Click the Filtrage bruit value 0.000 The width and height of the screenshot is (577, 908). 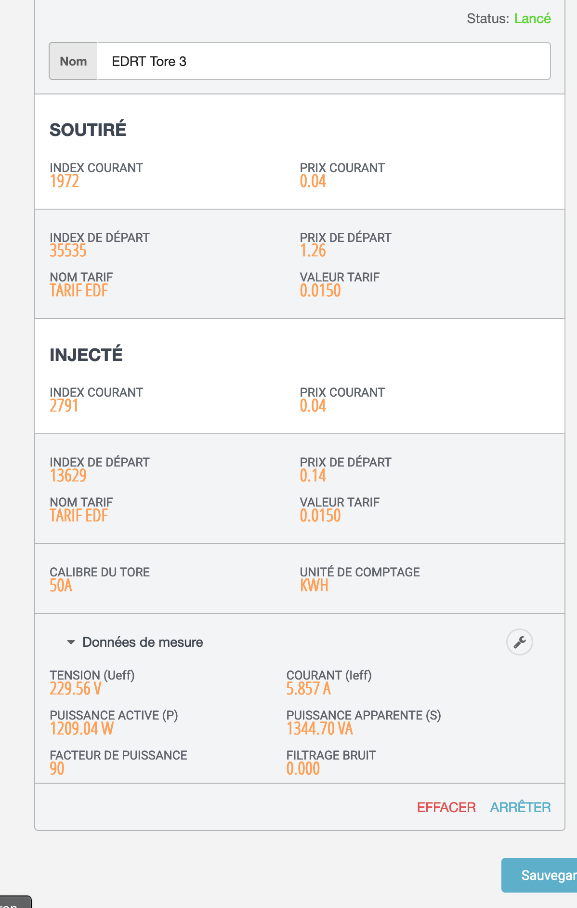303,769
